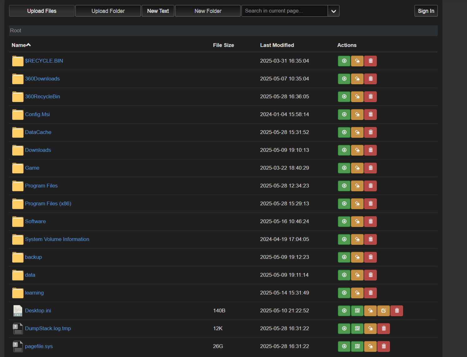Click the Upload Folder button
This screenshot has width=467, height=357.
pos(108,11)
